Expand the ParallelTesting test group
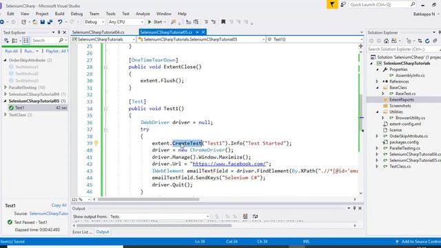Image resolution: width=441 pixels, height=248 pixels. (6, 87)
